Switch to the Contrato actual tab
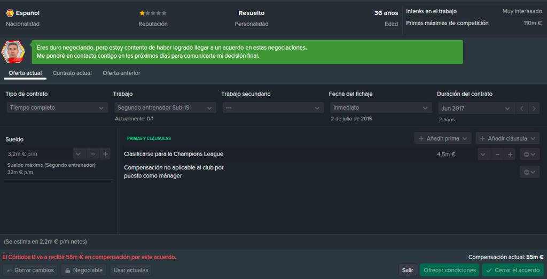The width and height of the screenshot is (547, 279). [72, 73]
